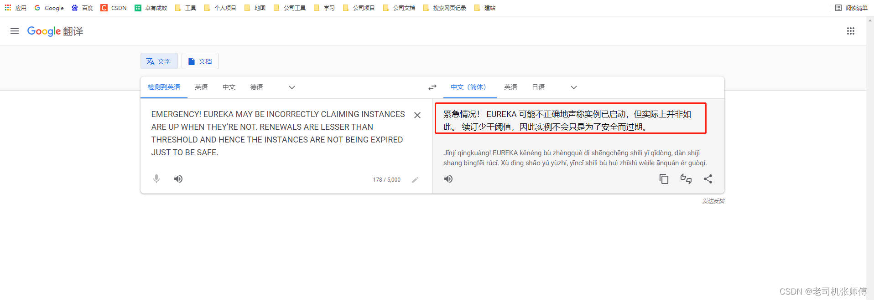Choose 德语 as the source language
Image resolution: width=874 pixels, height=300 pixels.
(256, 87)
